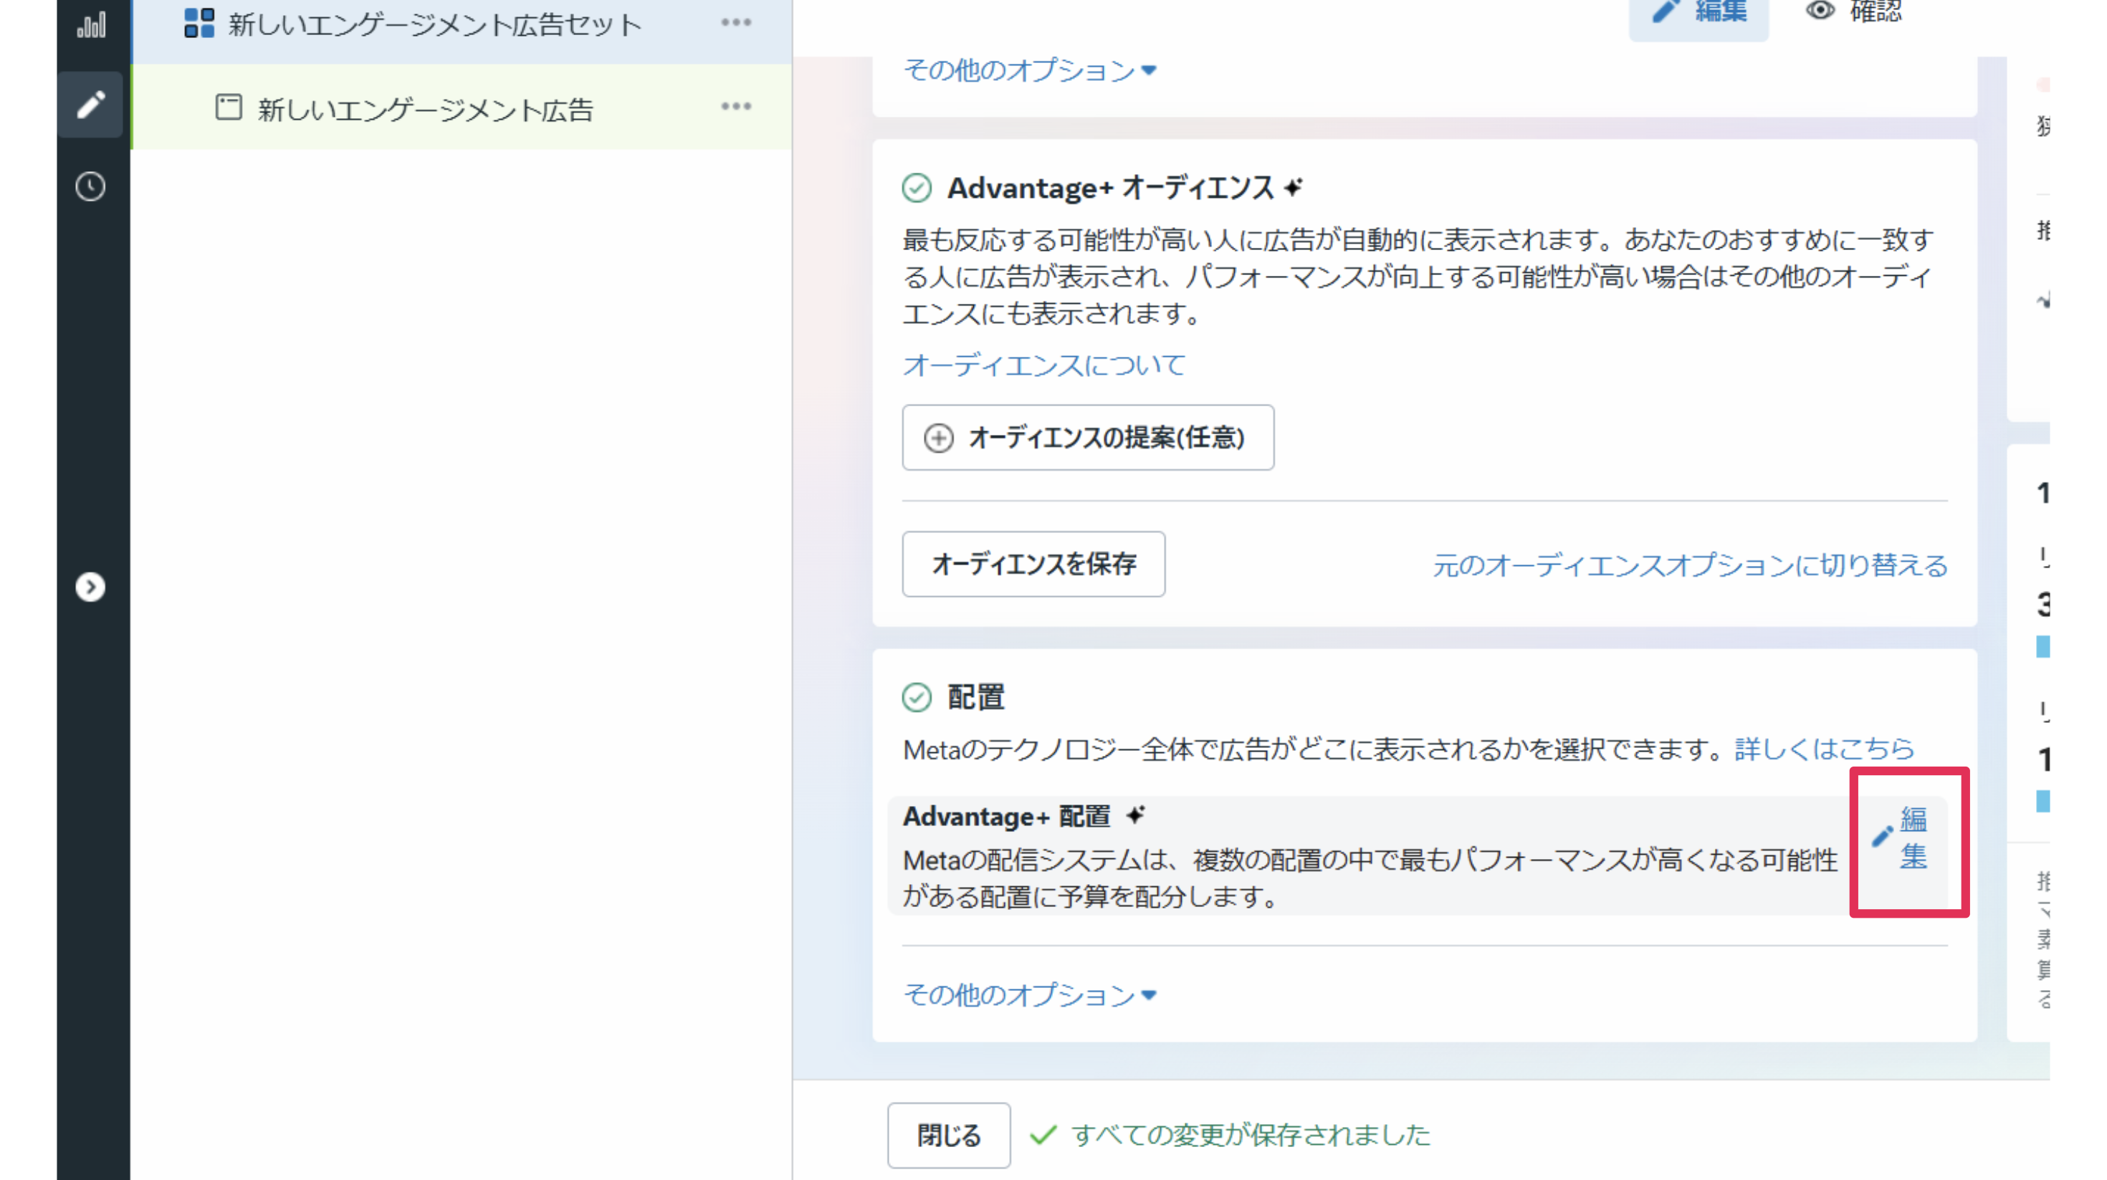Select the pencil edit icon in sidebar

91,104
